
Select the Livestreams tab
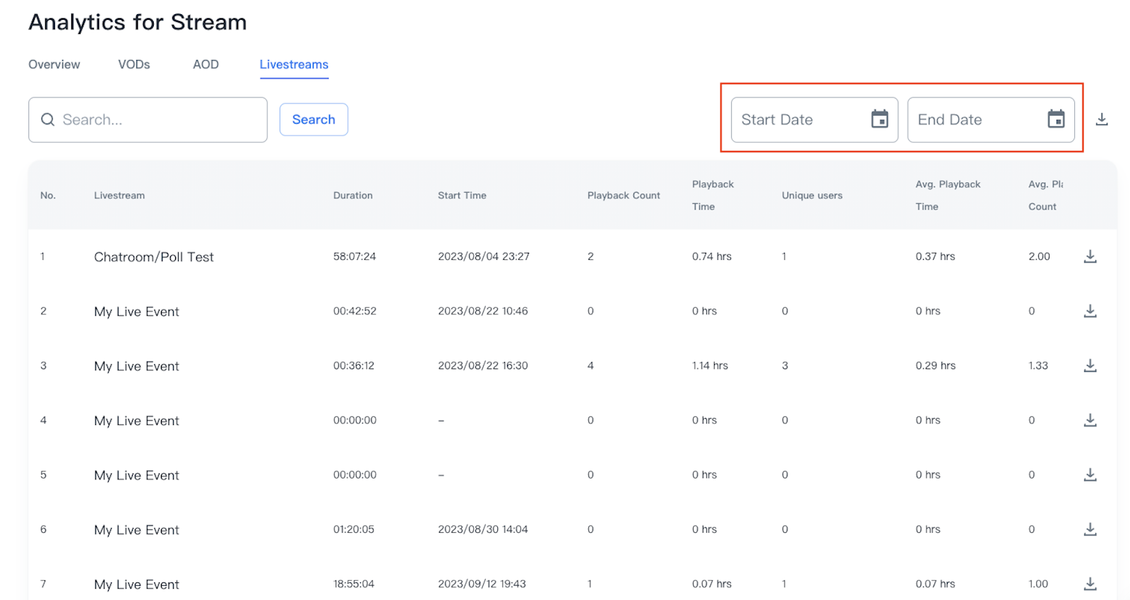coord(294,64)
